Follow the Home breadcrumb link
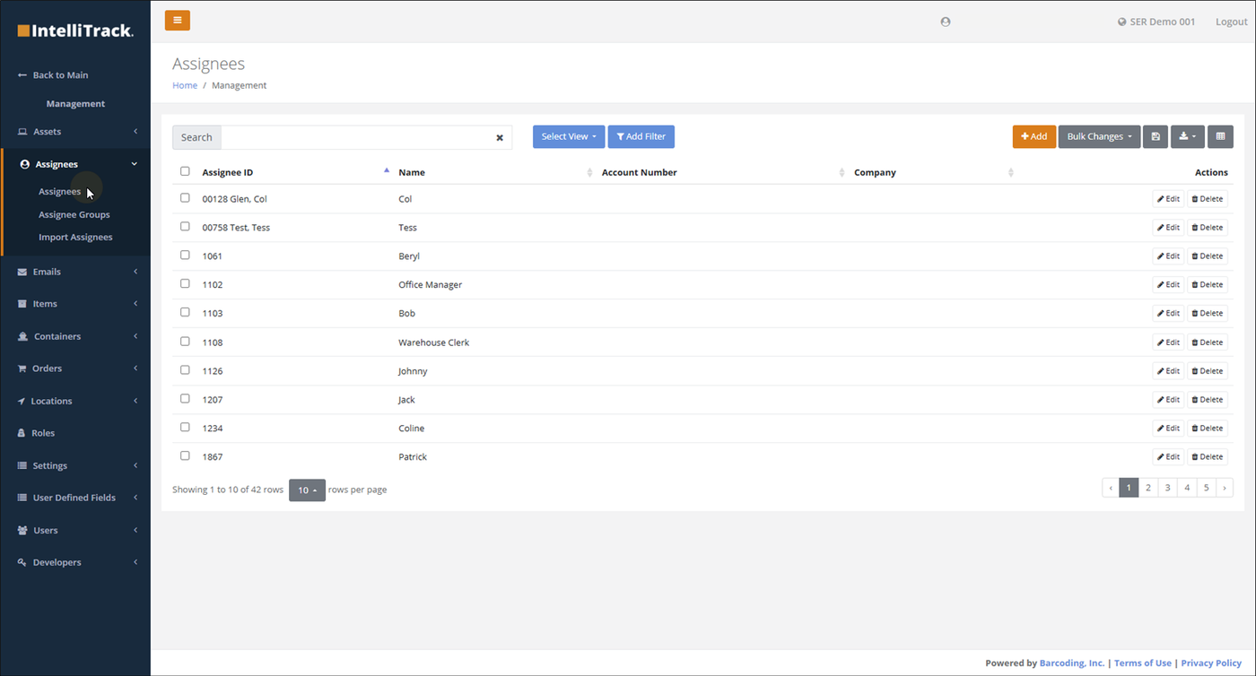Viewport: 1256px width, 676px height. (185, 85)
